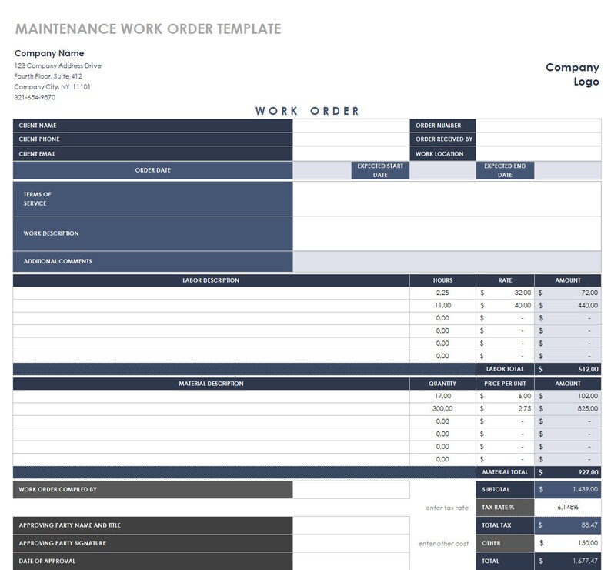This screenshot has width=611, height=570.
Task: Select the Tax Rate 6,148% cell
Action: coord(568,508)
